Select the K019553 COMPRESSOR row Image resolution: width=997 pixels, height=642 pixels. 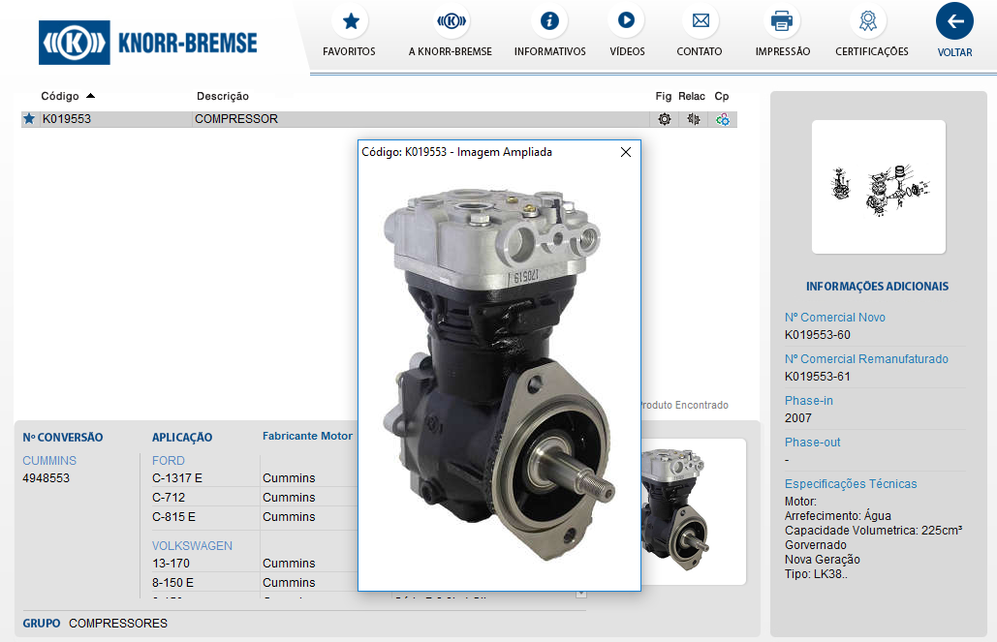236,119
